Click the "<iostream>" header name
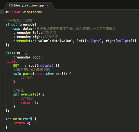Viewport: 139px width, 132px height. (32, 12)
